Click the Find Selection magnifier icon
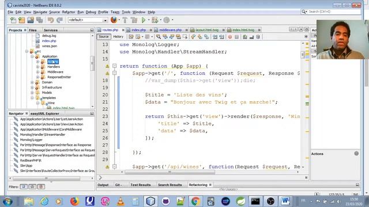 [159, 37]
